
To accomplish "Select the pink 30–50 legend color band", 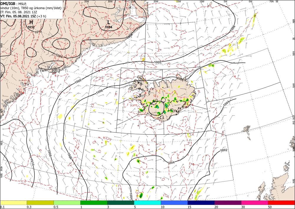I will [x=255, y=203].
